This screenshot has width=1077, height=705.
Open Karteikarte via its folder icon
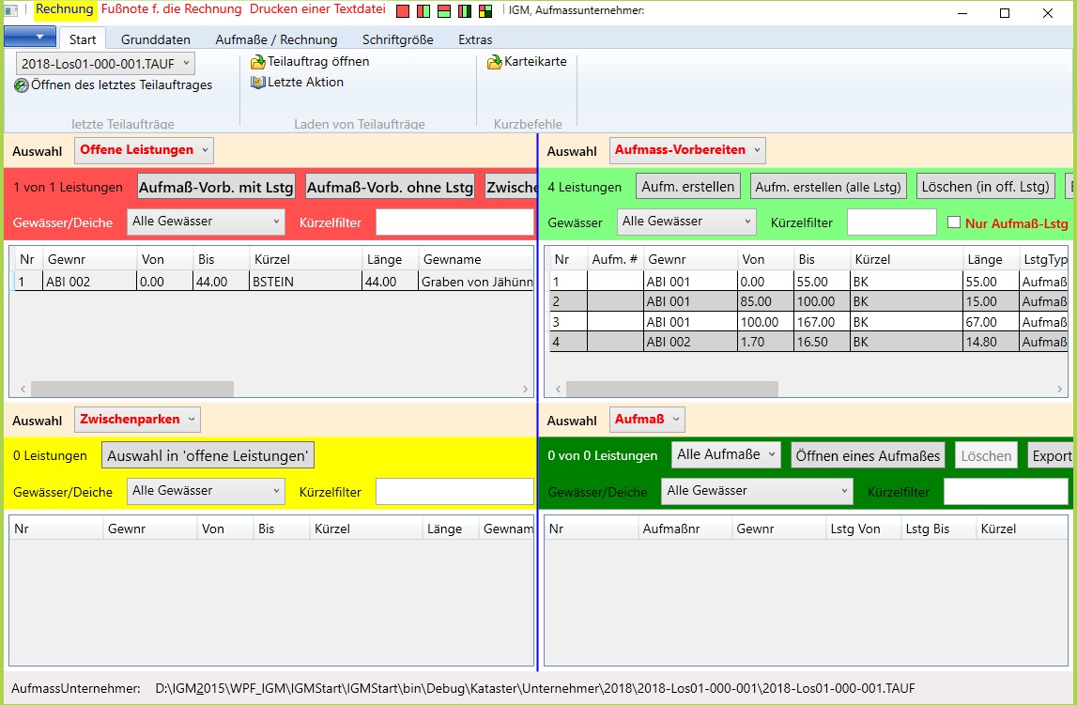point(494,62)
